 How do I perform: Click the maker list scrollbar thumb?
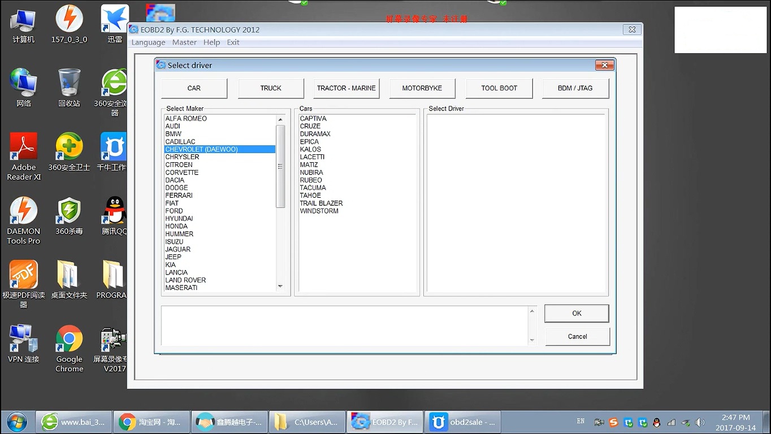280,166
